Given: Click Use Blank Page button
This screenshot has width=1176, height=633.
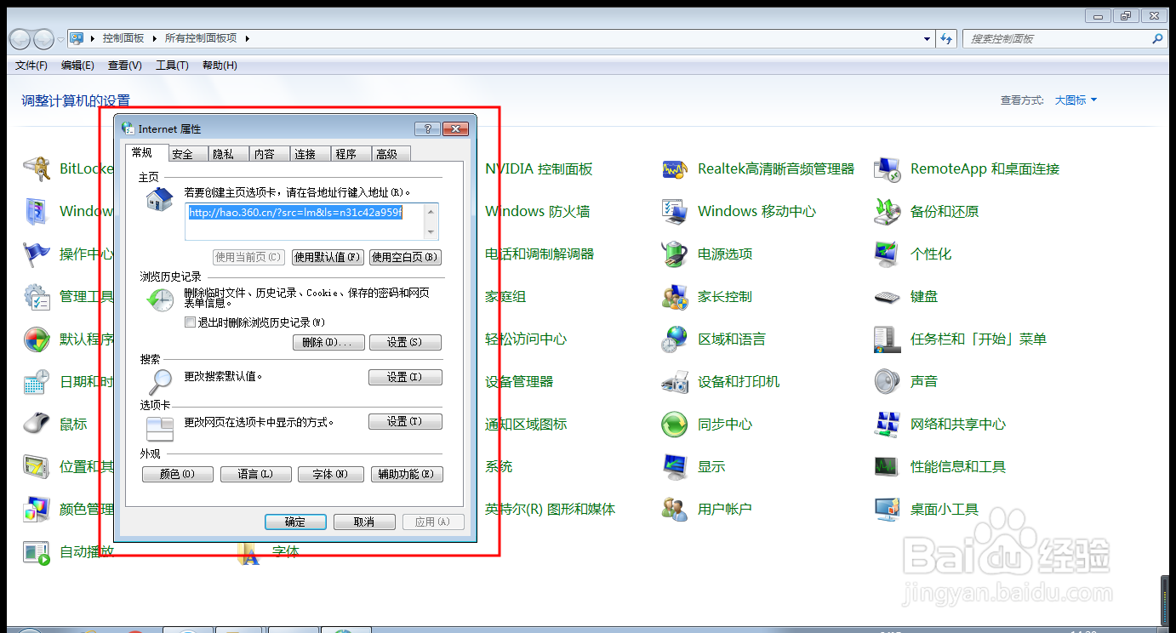Looking at the screenshot, I should (x=405, y=257).
